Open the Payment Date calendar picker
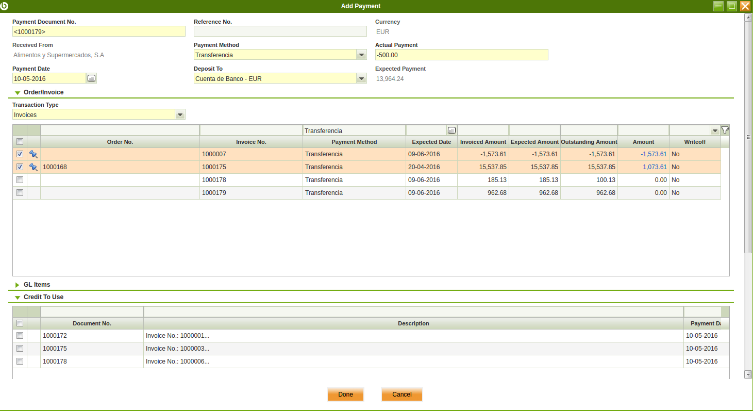The width and height of the screenshot is (753, 411). point(91,78)
